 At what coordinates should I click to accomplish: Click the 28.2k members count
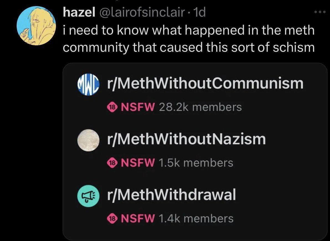click(200, 107)
